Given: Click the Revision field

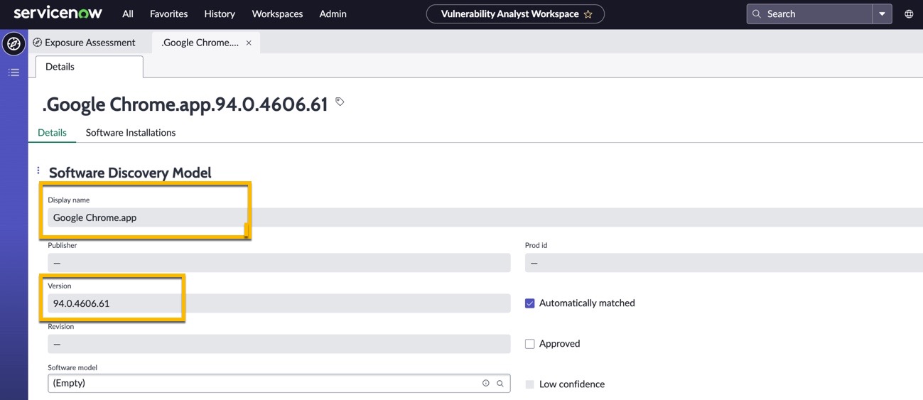Looking at the screenshot, I should pyautogui.click(x=279, y=344).
